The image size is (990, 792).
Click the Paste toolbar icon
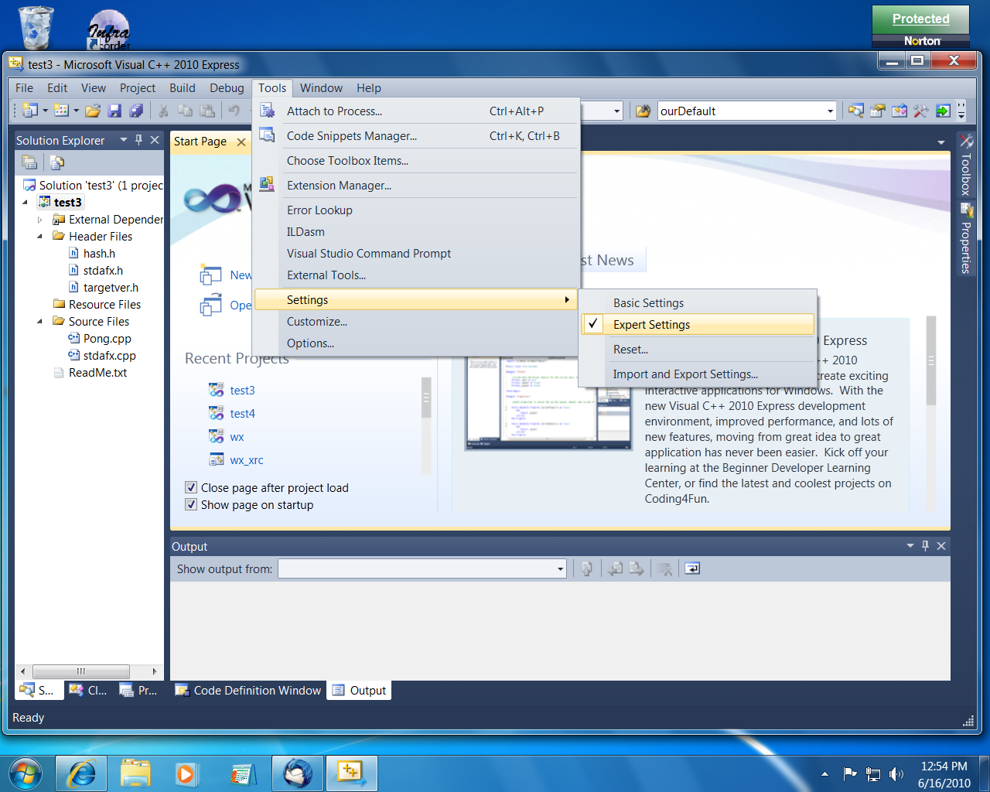(x=207, y=111)
